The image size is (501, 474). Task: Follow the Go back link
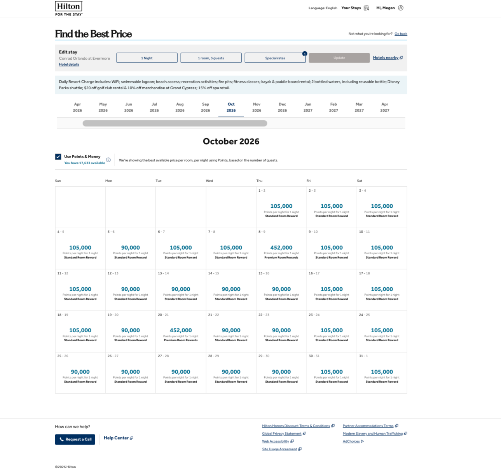click(x=401, y=34)
